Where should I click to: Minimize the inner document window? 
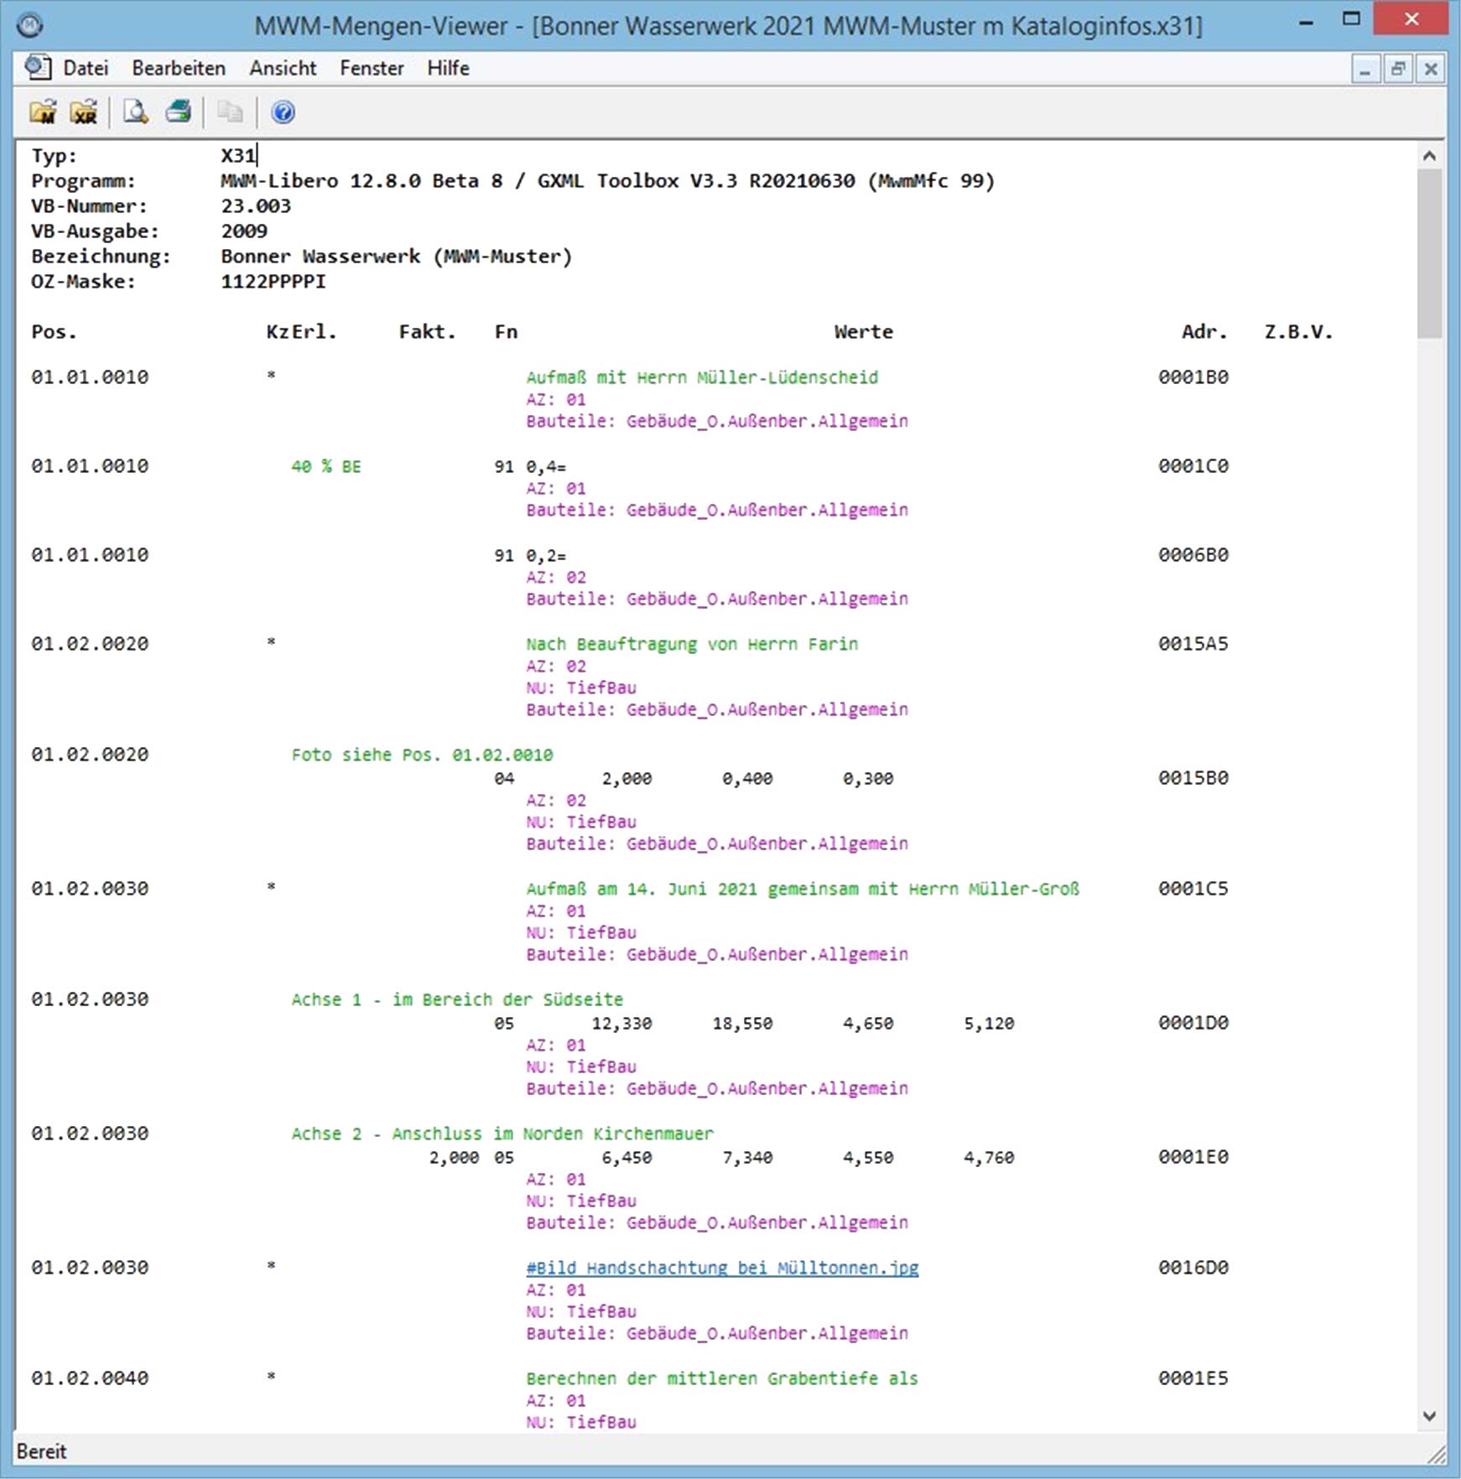click(x=1365, y=69)
